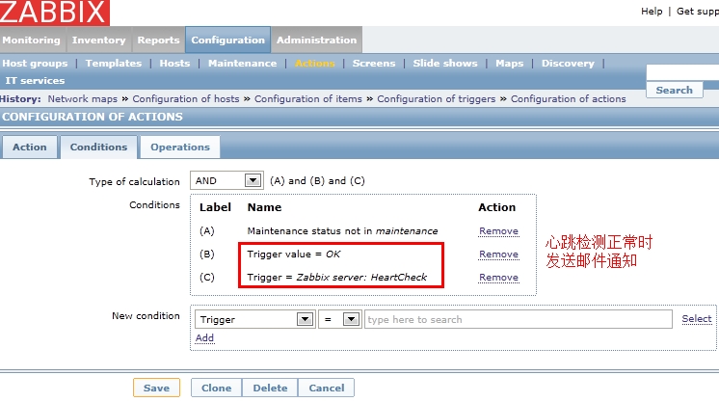The height and width of the screenshot is (402, 719).
Task: Open Type of calculation AND dropdown
Action: [x=226, y=181]
